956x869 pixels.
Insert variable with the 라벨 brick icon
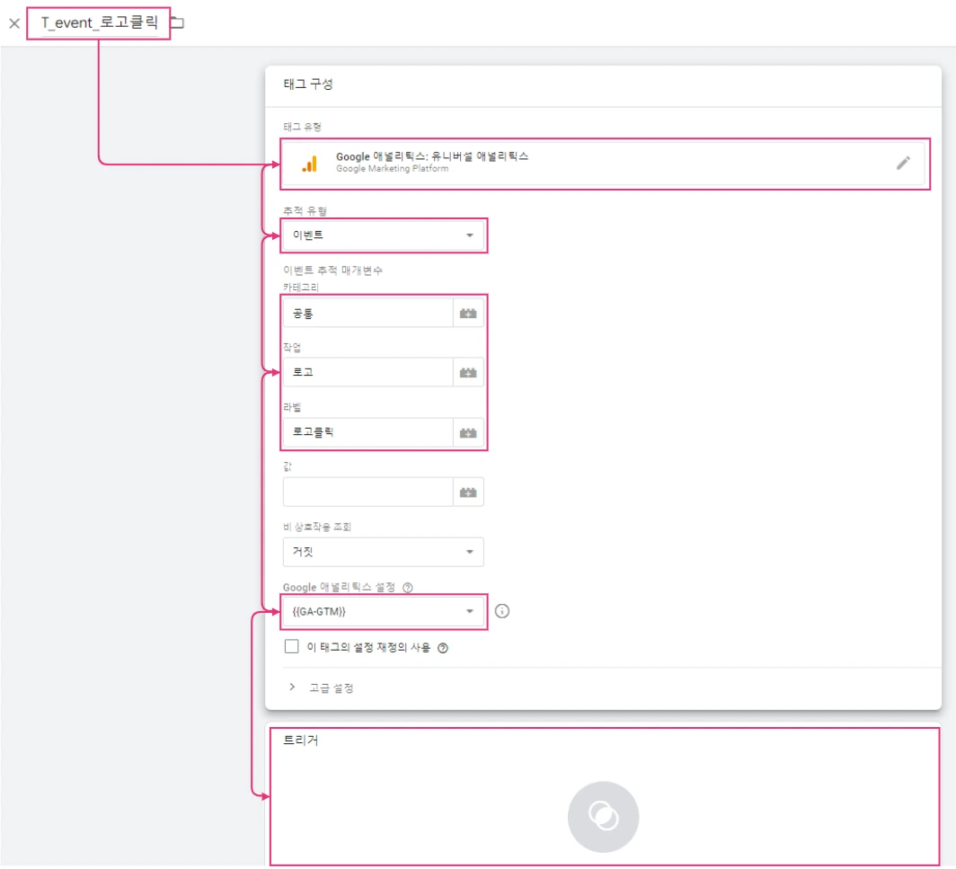click(468, 432)
